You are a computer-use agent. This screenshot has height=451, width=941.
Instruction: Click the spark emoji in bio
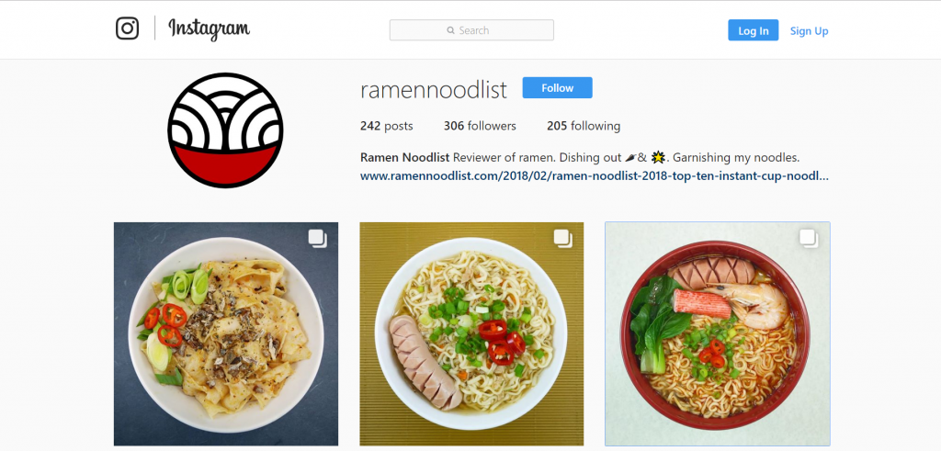click(658, 158)
